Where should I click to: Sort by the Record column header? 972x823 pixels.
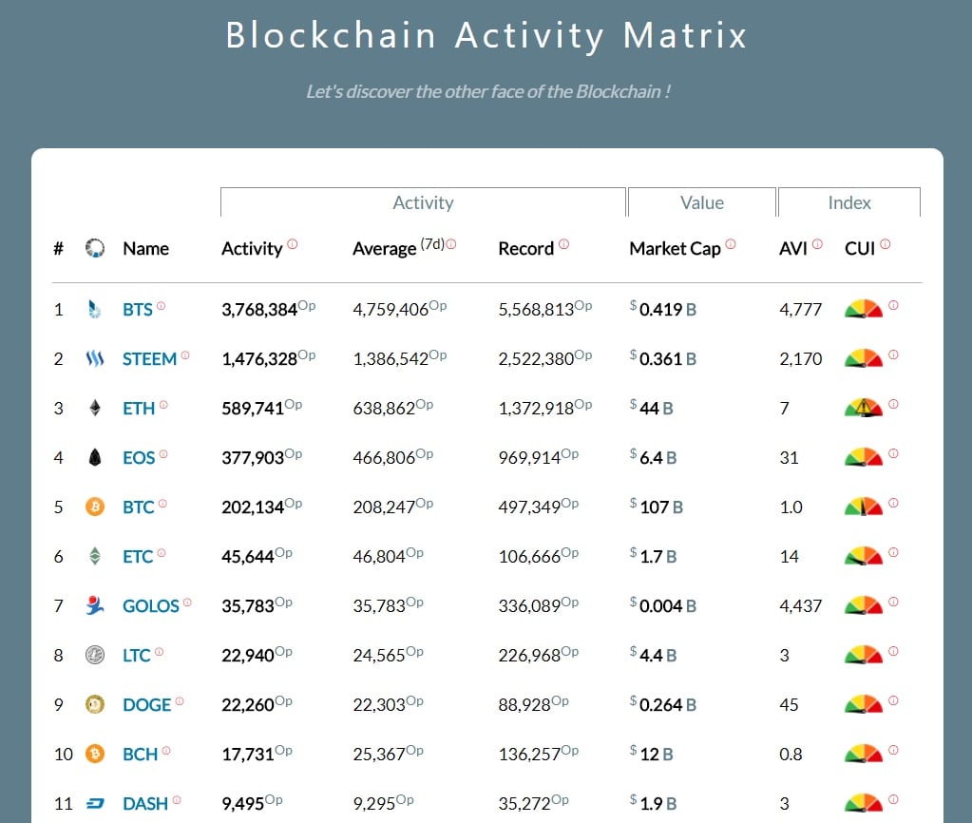pyautogui.click(x=525, y=248)
